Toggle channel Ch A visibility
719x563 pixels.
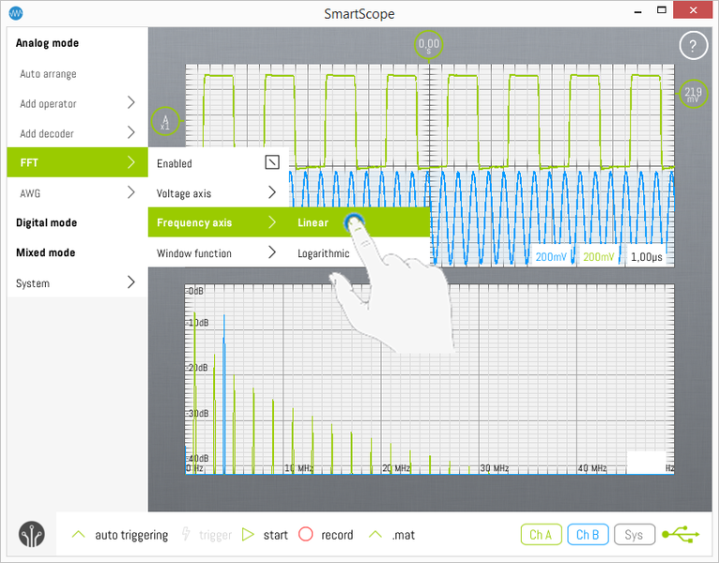click(x=541, y=535)
